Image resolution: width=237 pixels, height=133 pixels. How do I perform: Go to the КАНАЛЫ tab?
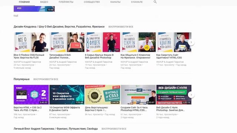[x=115, y=2]
